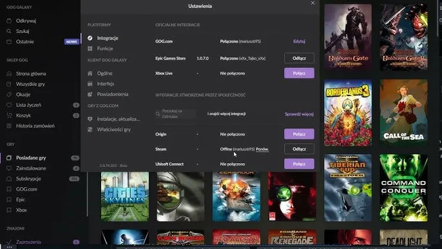Image resolution: width=442 pixels, height=249 pixels.
Task: Disconnect Steam with Odłącz button
Action: point(299,149)
